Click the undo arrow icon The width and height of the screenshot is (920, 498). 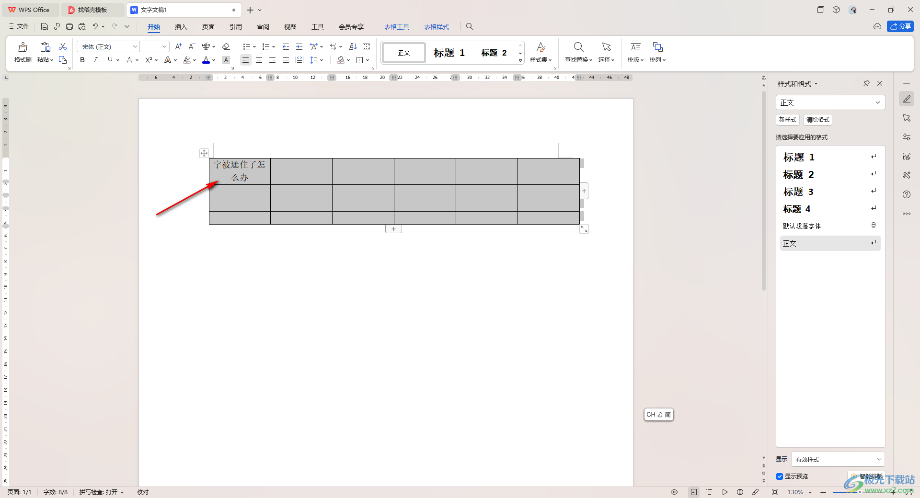tap(95, 26)
